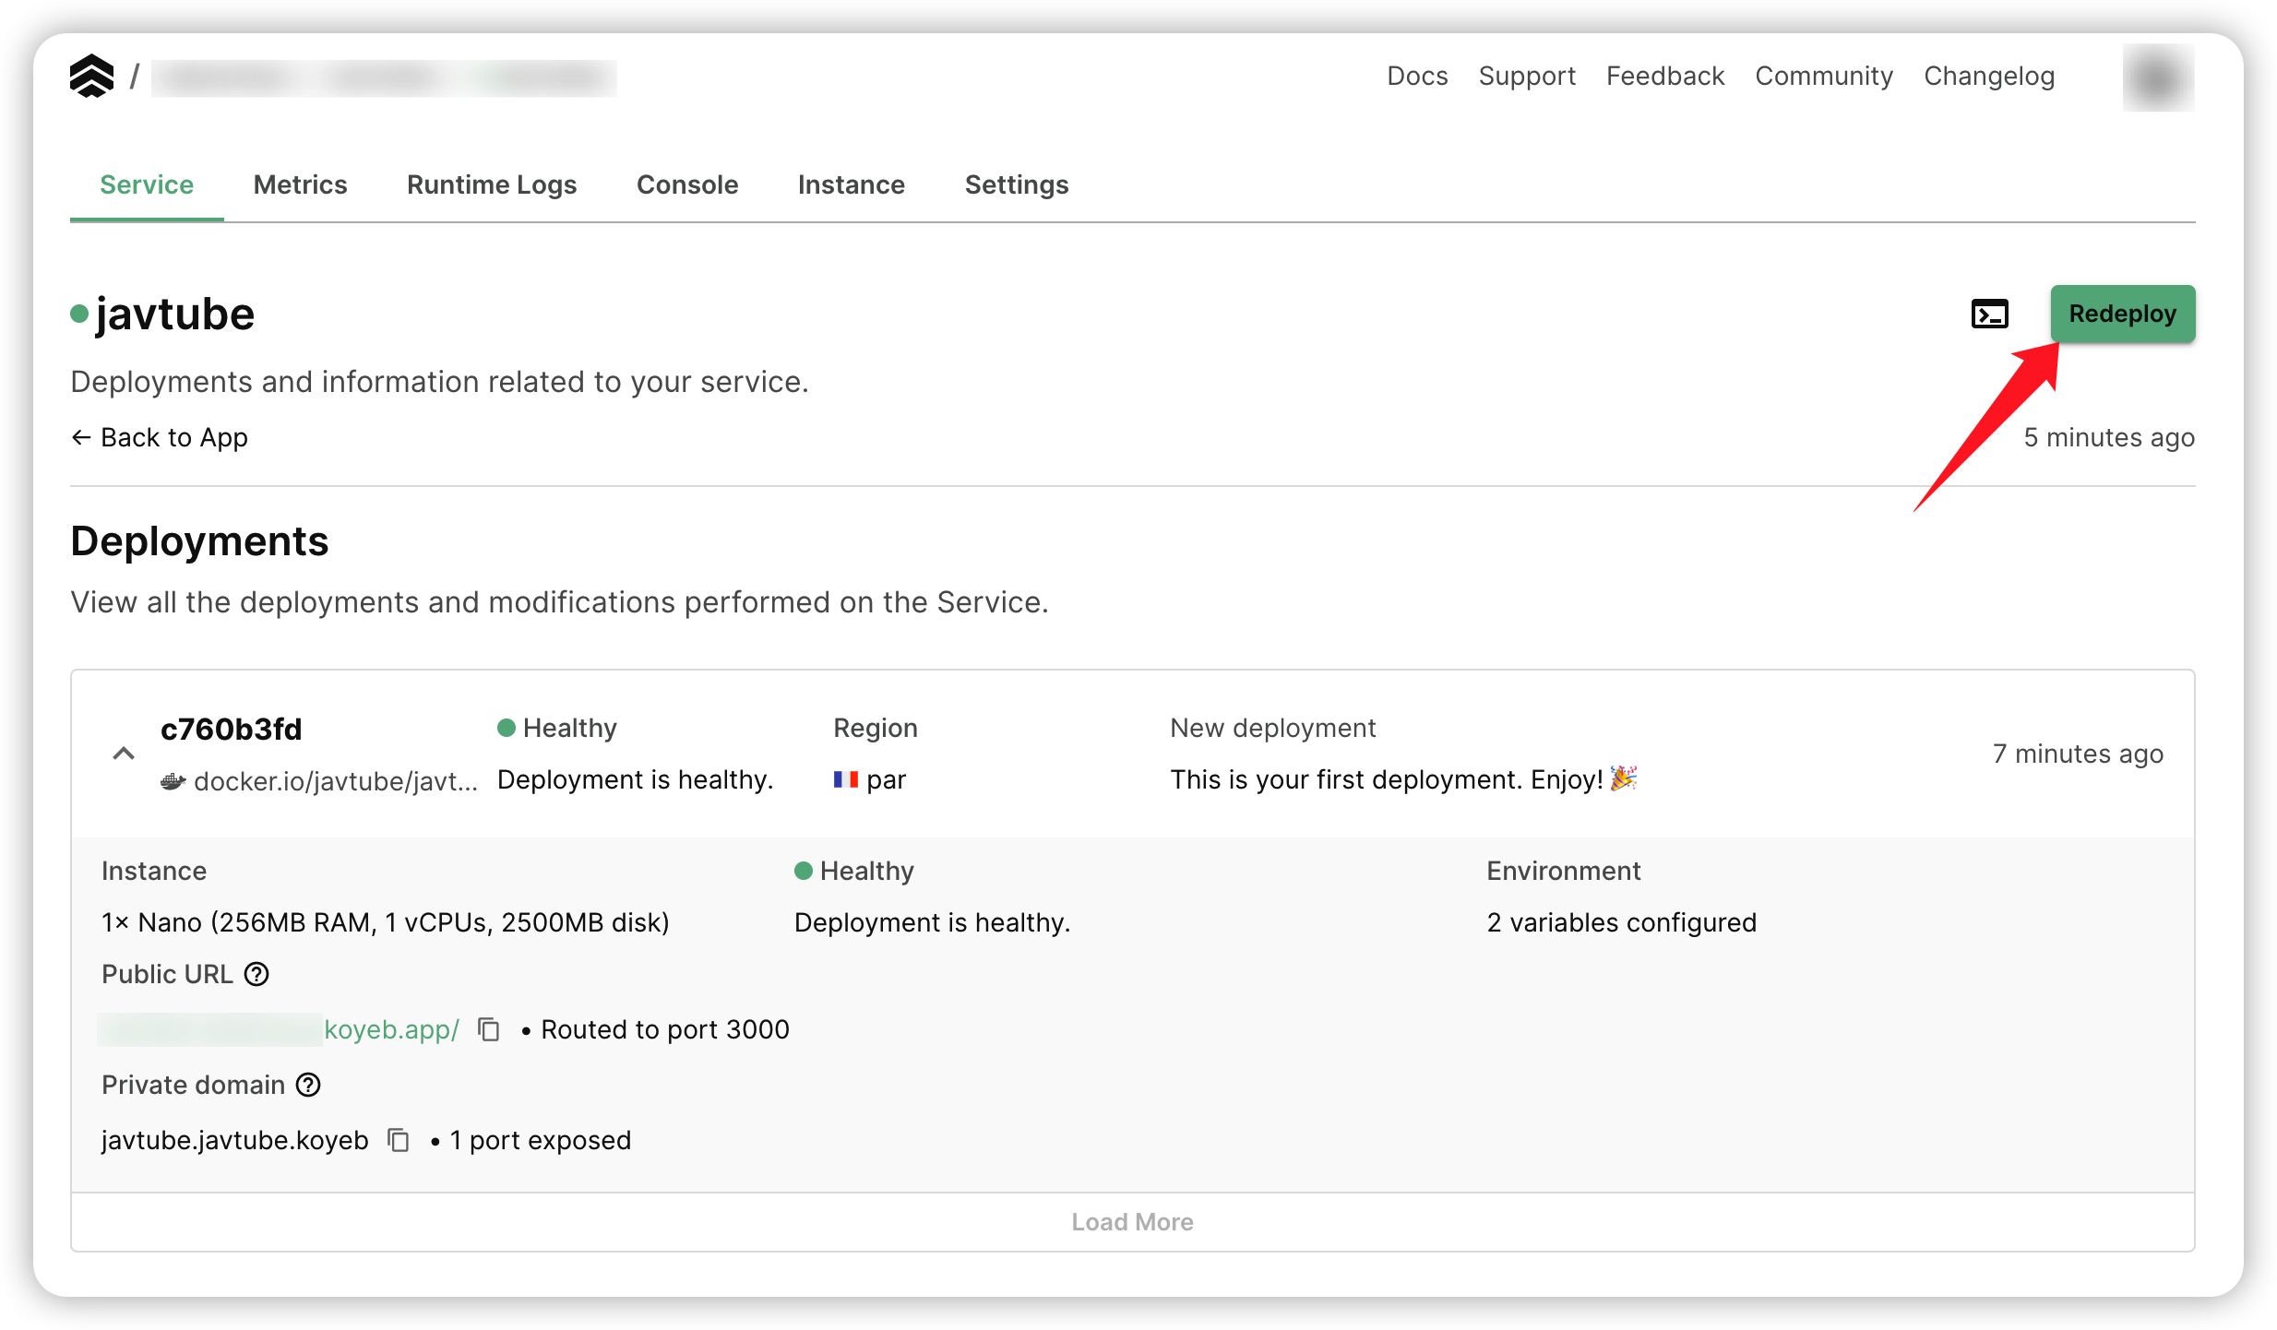Click 'Routed to port 3000' text

pos(665,1029)
